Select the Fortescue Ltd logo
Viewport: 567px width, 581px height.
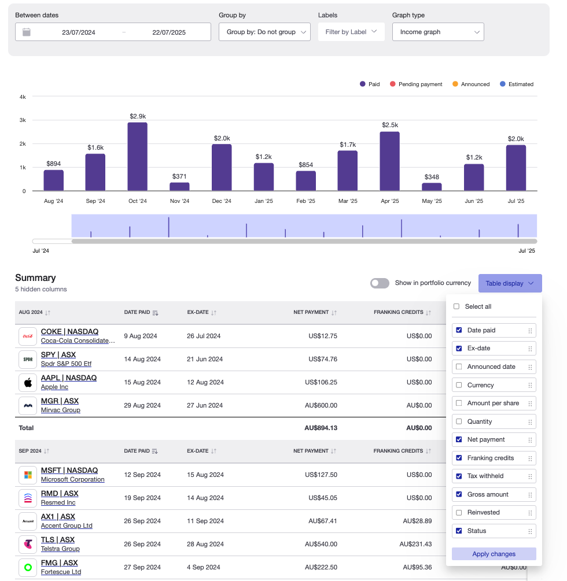coord(27,567)
